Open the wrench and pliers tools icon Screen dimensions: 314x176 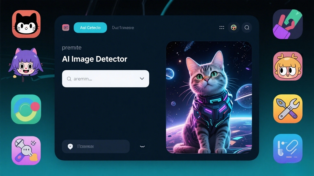[x=288, y=109]
